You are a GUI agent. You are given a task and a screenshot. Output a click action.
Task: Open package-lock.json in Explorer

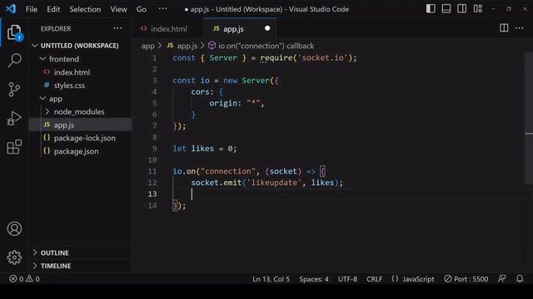coord(85,138)
